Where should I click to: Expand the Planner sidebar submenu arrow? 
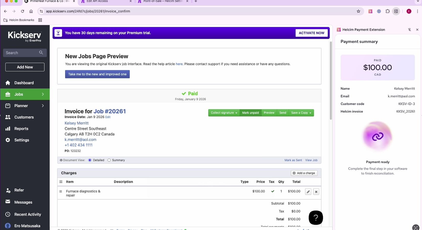43,106
